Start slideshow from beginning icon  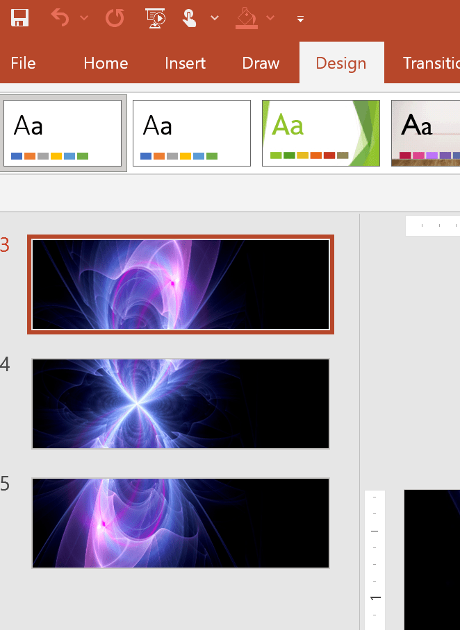(156, 18)
